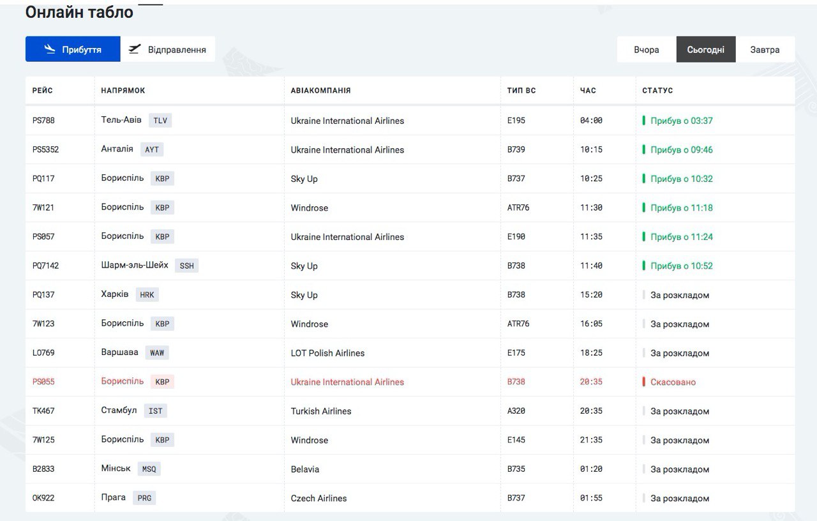This screenshot has width=817, height=521.
Task: Click the Скасовано cancelled status
Action: pyautogui.click(x=673, y=382)
